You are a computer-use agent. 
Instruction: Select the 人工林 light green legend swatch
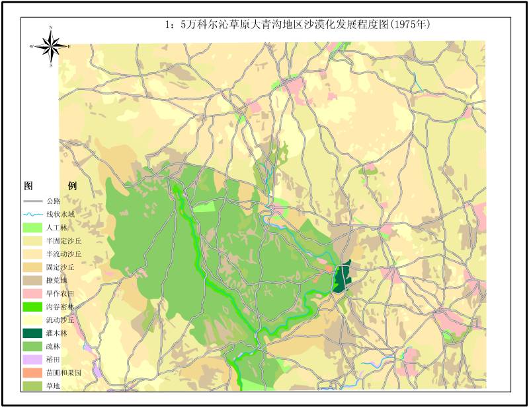(33, 228)
